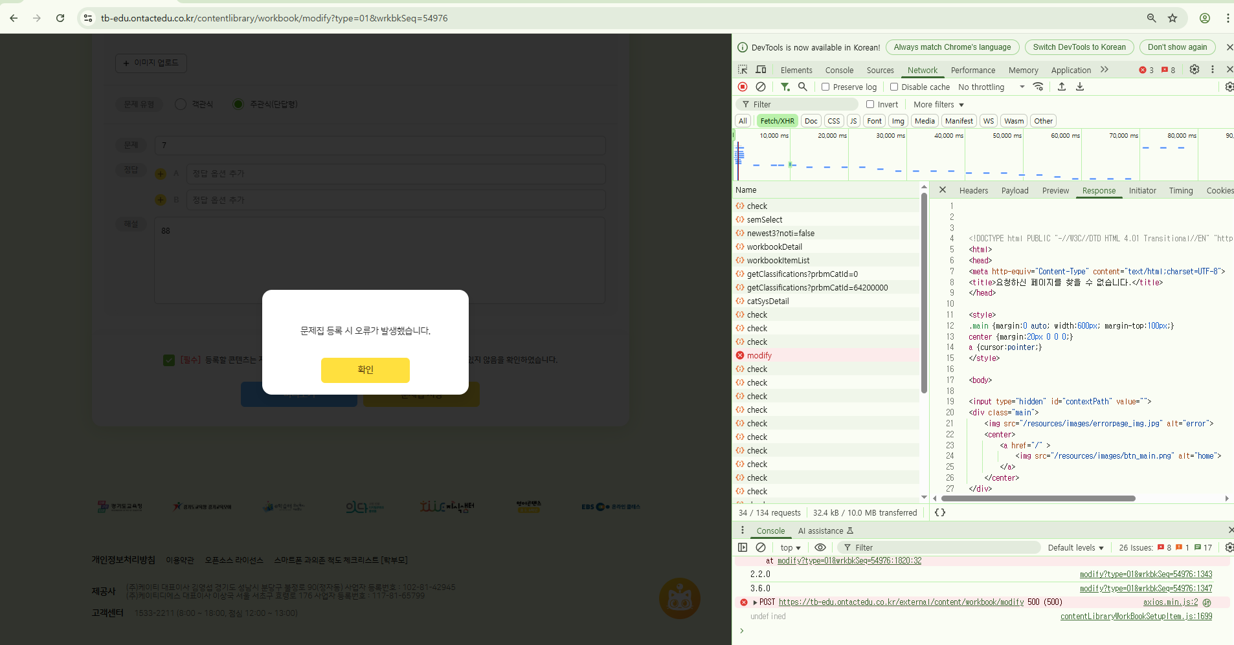Expand the More filters dropdown

[938, 104]
